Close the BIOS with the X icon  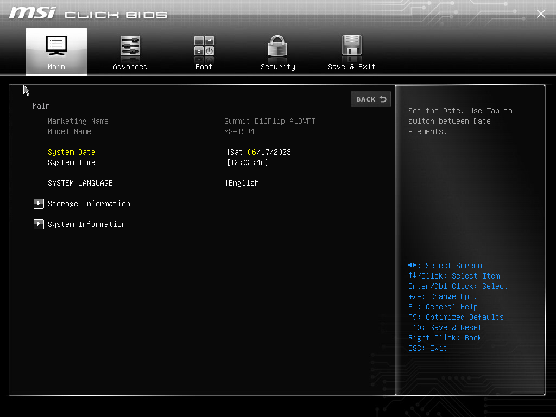[541, 14]
